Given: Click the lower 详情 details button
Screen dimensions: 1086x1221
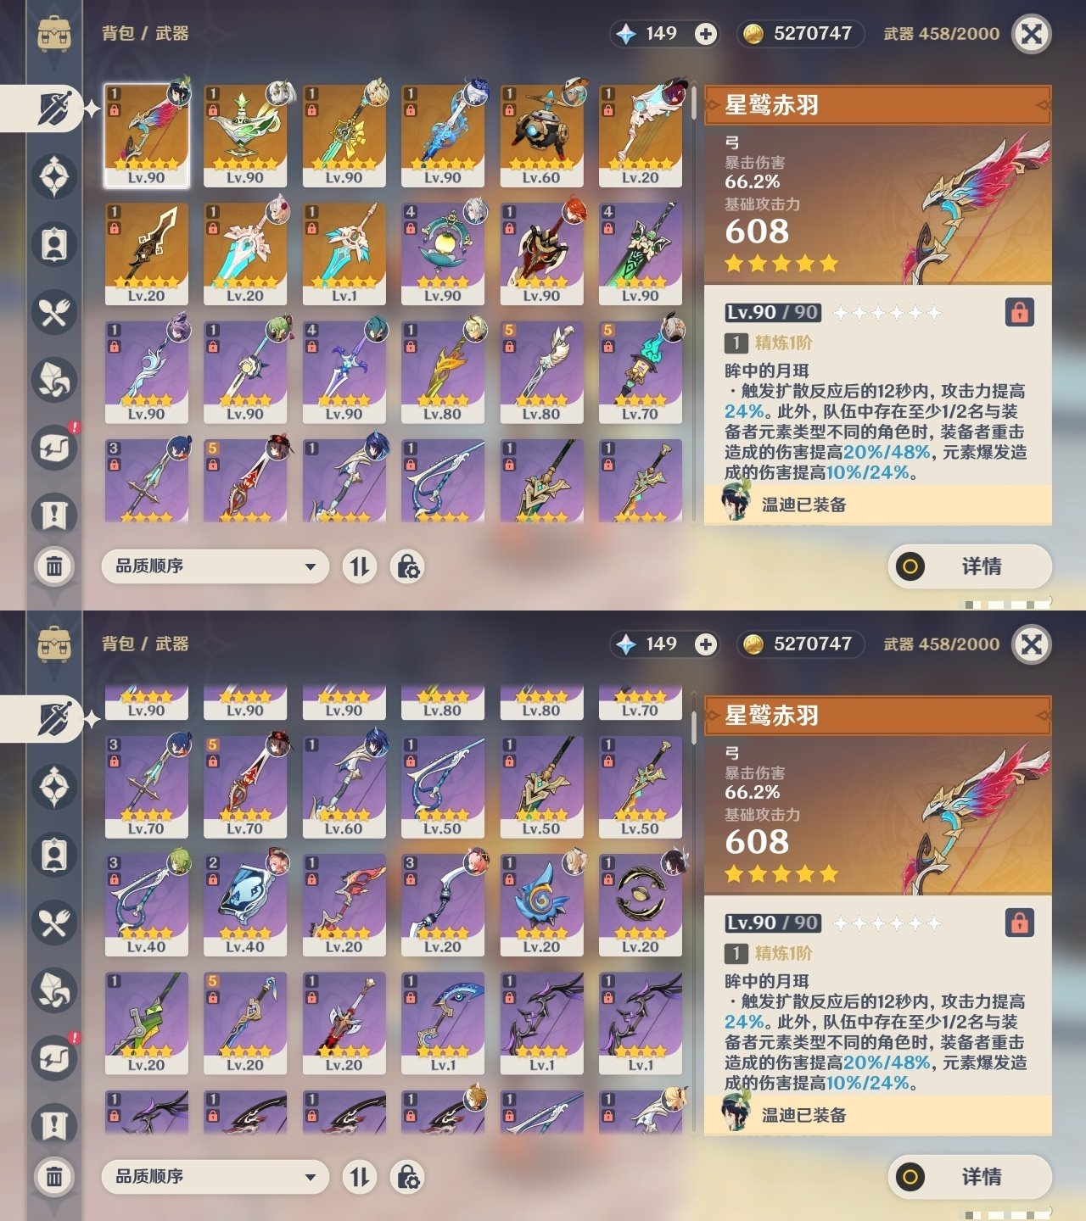Looking at the screenshot, I should [x=970, y=1177].
